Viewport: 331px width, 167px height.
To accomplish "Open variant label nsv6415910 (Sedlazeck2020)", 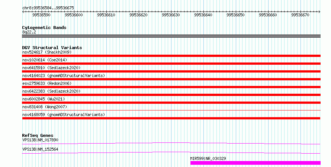I will pos(51,68).
